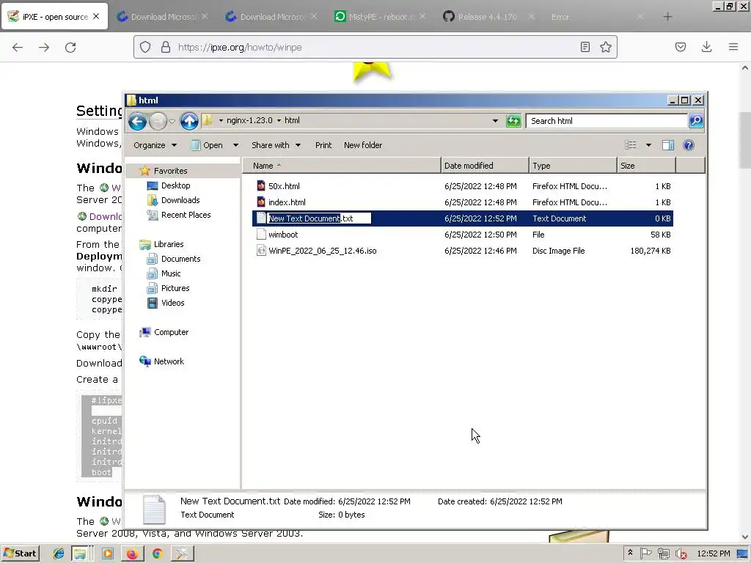The height and width of the screenshot is (563, 751).
Task: Sort files by Name column header
Action: [340, 166]
